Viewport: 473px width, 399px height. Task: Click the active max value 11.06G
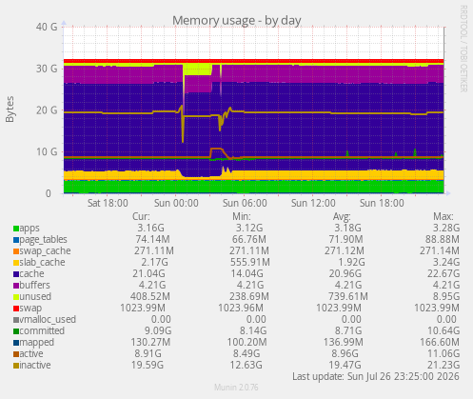point(443,353)
